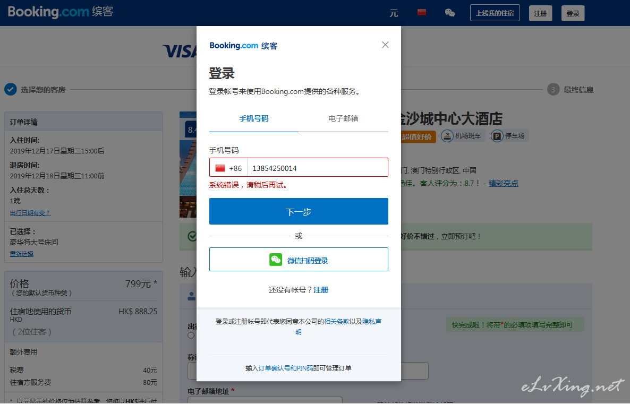Click the 注册 button in the header
630x404 pixels.
coord(540,13)
